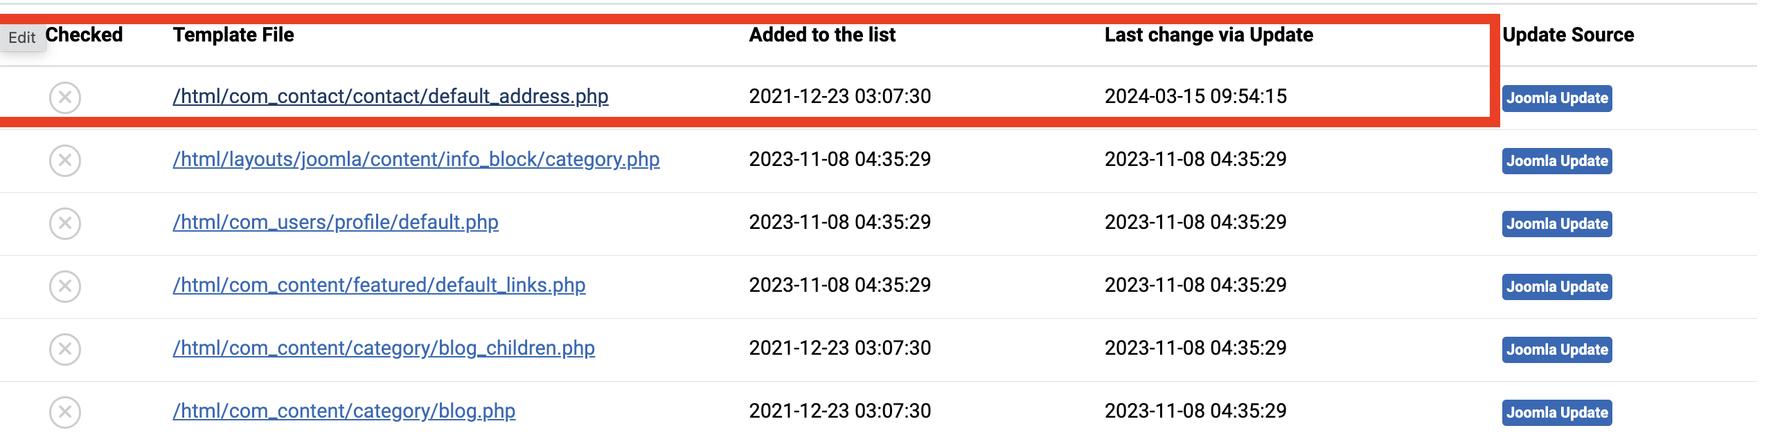Open /html/com_contact/contact/default_address.php link

click(391, 96)
